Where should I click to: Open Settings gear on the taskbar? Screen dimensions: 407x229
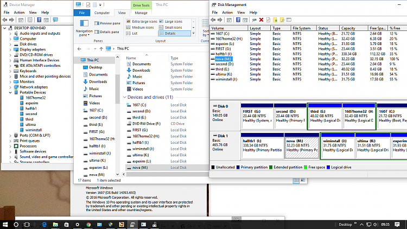[x=78, y=224]
